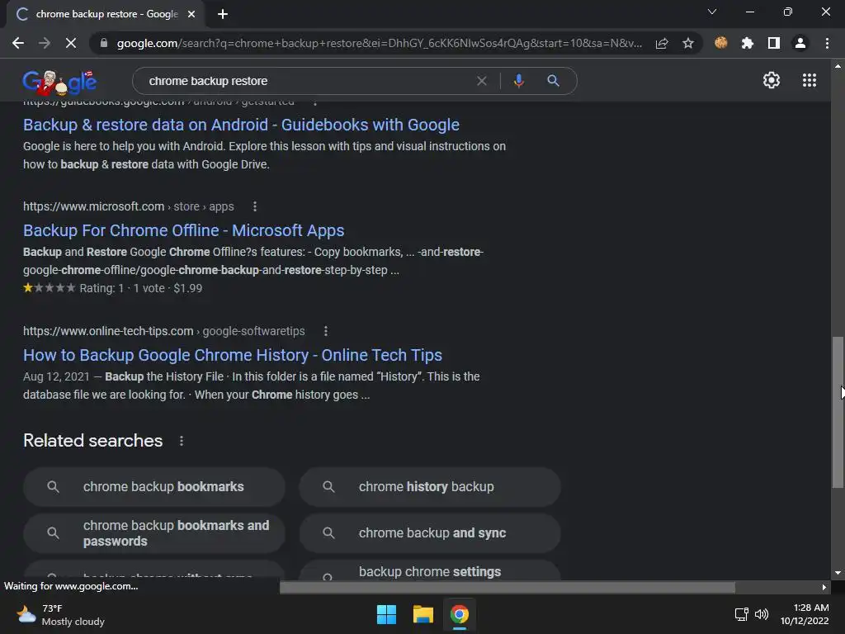Screen dimensions: 845x634
Task: Close the chrome backup restore tab
Action: tap(191, 14)
